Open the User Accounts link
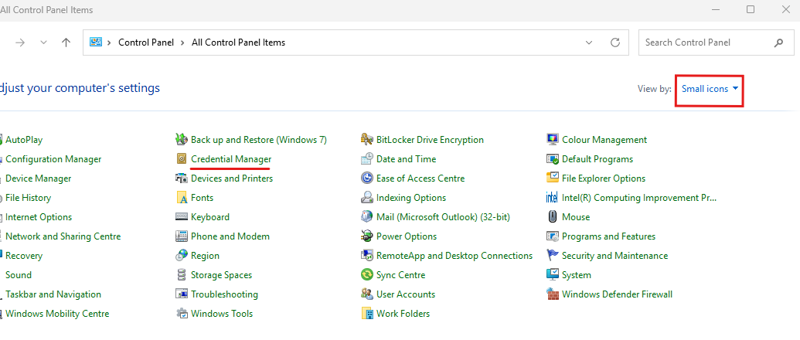 point(405,294)
